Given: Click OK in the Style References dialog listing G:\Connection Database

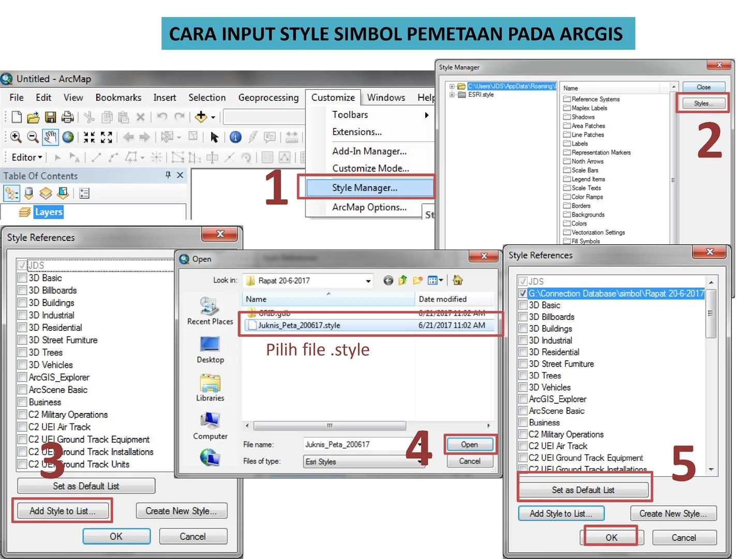Looking at the screenshot, I should (x=612, y=538).
